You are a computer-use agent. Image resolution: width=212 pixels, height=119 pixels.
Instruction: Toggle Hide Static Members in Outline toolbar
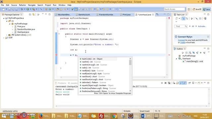197,53
